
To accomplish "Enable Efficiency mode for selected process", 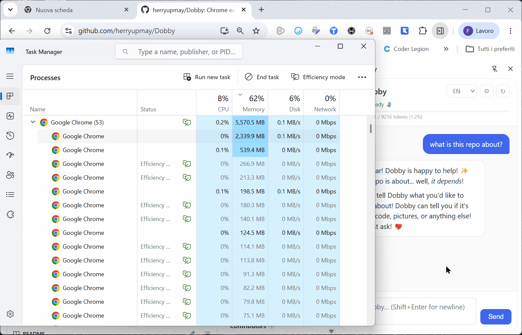I will pos(318,77).
